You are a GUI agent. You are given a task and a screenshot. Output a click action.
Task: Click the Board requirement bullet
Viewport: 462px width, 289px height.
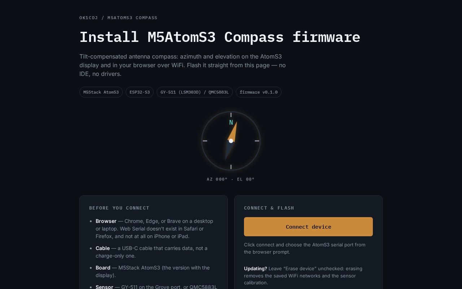pyautogui.click(x=157, y=271)
